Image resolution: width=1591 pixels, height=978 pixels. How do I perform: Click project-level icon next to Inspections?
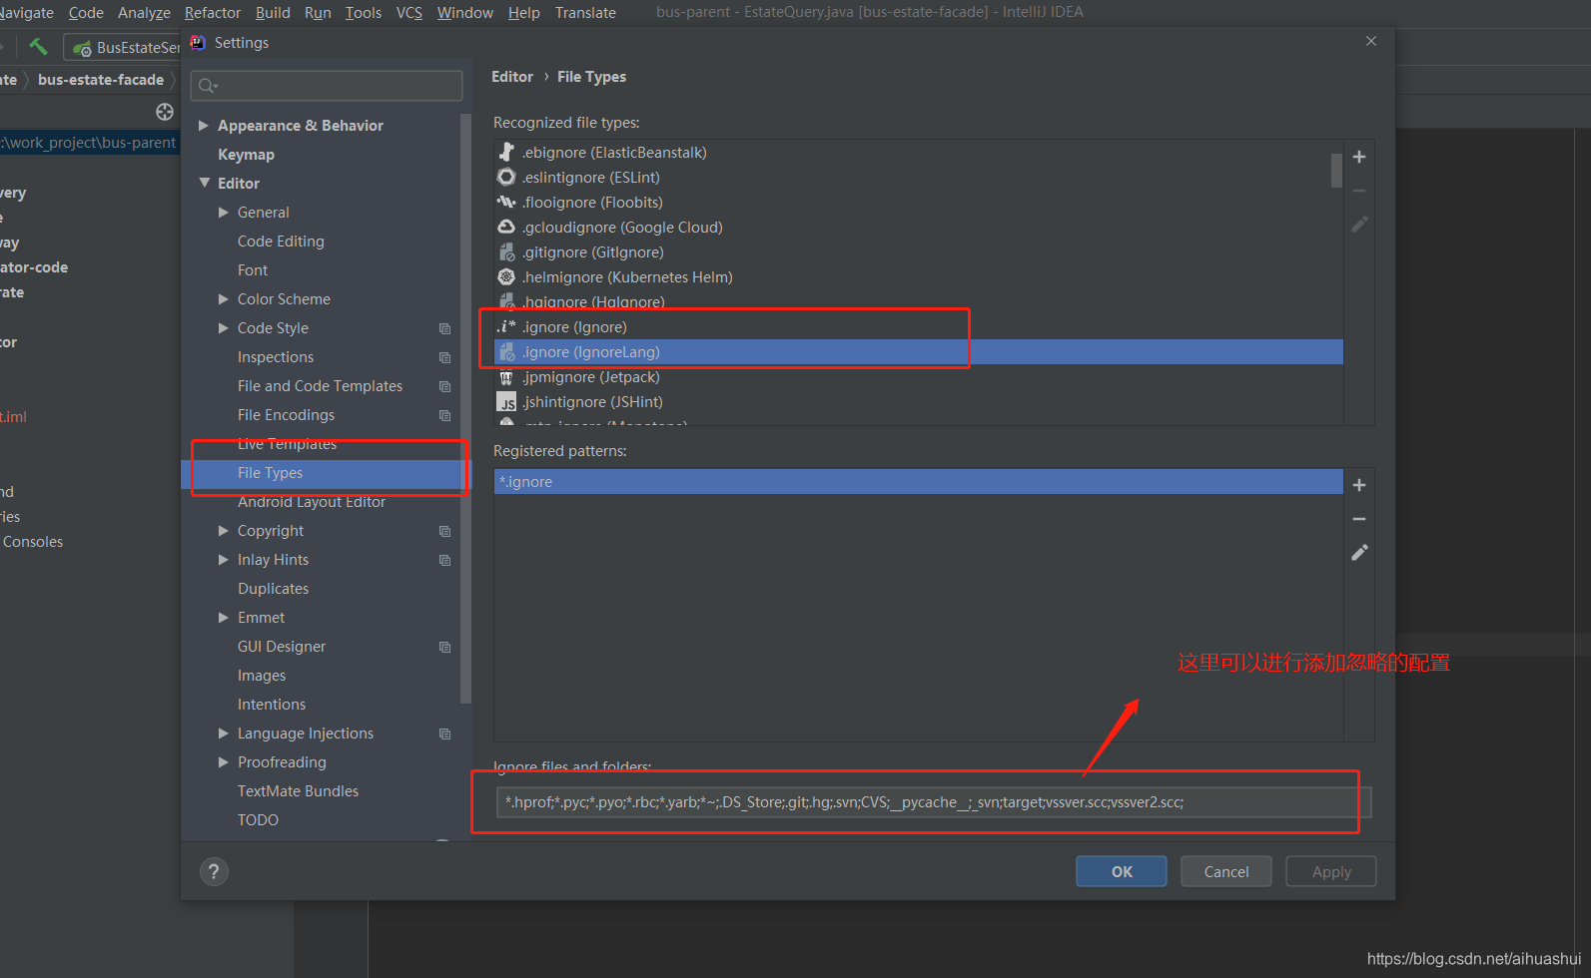(x=444, y=357)
